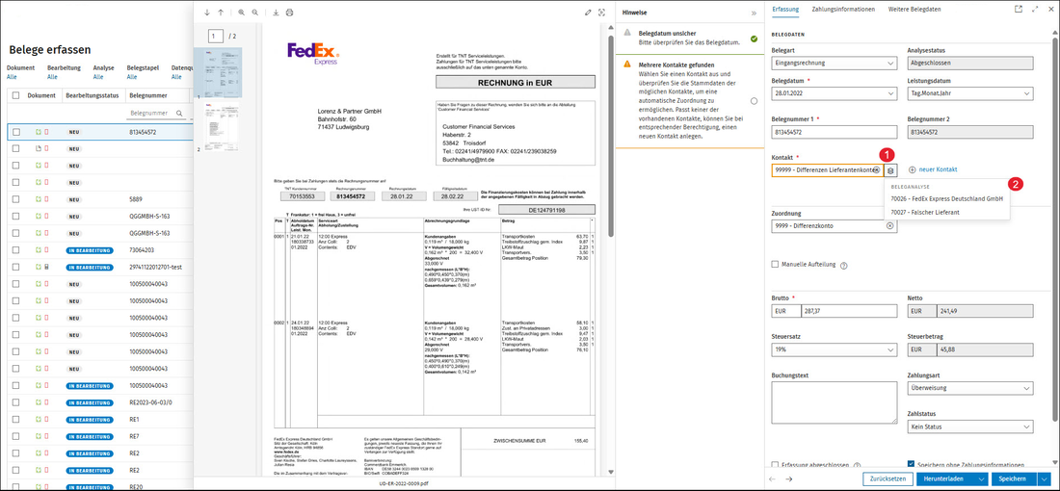Viewport: 1060px width, 491px height.
Task: Zoom out of the document preview
Action: [254, 13]
